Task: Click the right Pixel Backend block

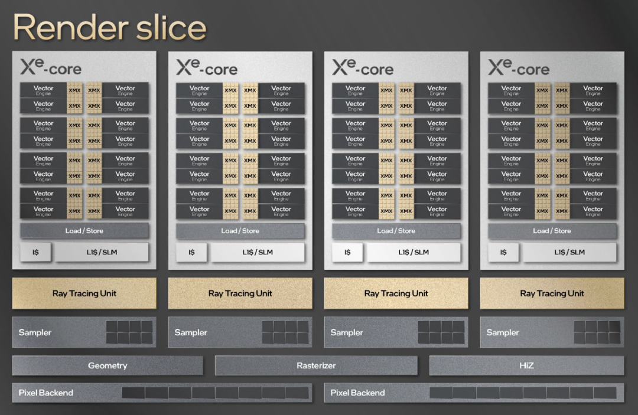Action: click(x=474, y=393)
